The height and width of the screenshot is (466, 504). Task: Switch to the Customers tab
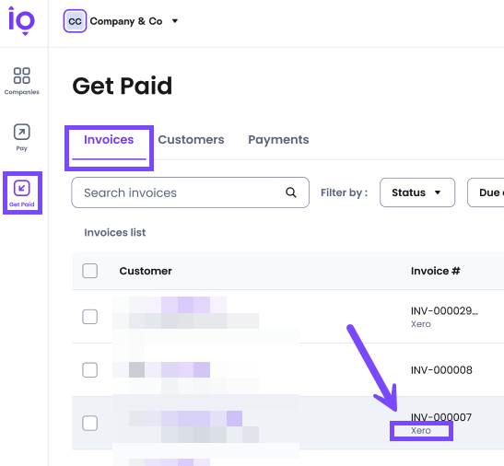click(191, 140)
